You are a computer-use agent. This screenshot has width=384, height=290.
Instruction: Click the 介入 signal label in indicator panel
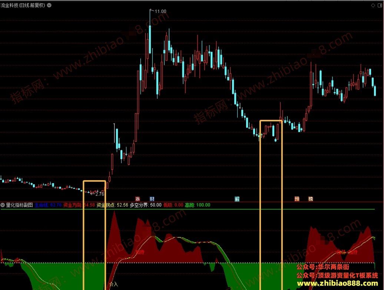click(x=114, y=284)
